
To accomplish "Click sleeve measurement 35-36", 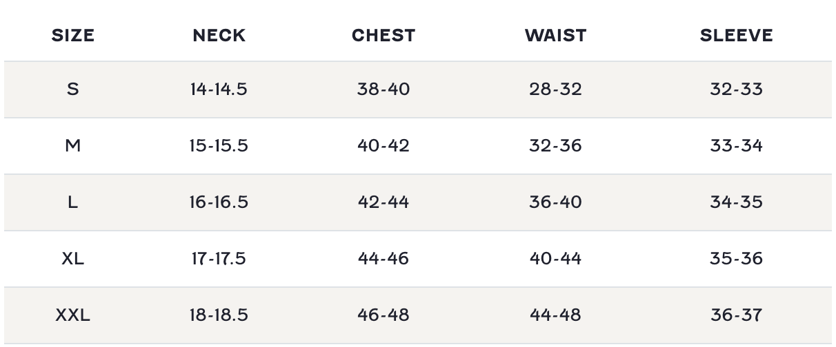I will [736, 259].
